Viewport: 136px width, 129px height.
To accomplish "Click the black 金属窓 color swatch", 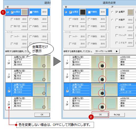I will 83,12.
